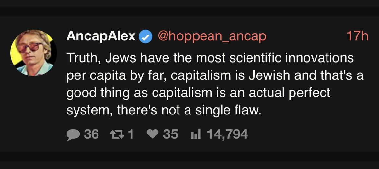
Task: Click the tweet line starting with "Truth"
Action: [x=210, y=58]
